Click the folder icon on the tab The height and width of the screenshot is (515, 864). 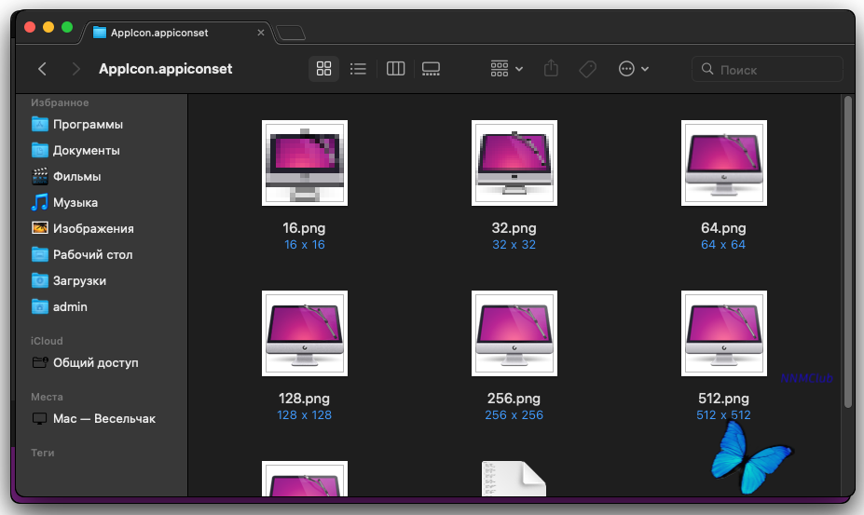pyautogui.click(x=100, y=33)
